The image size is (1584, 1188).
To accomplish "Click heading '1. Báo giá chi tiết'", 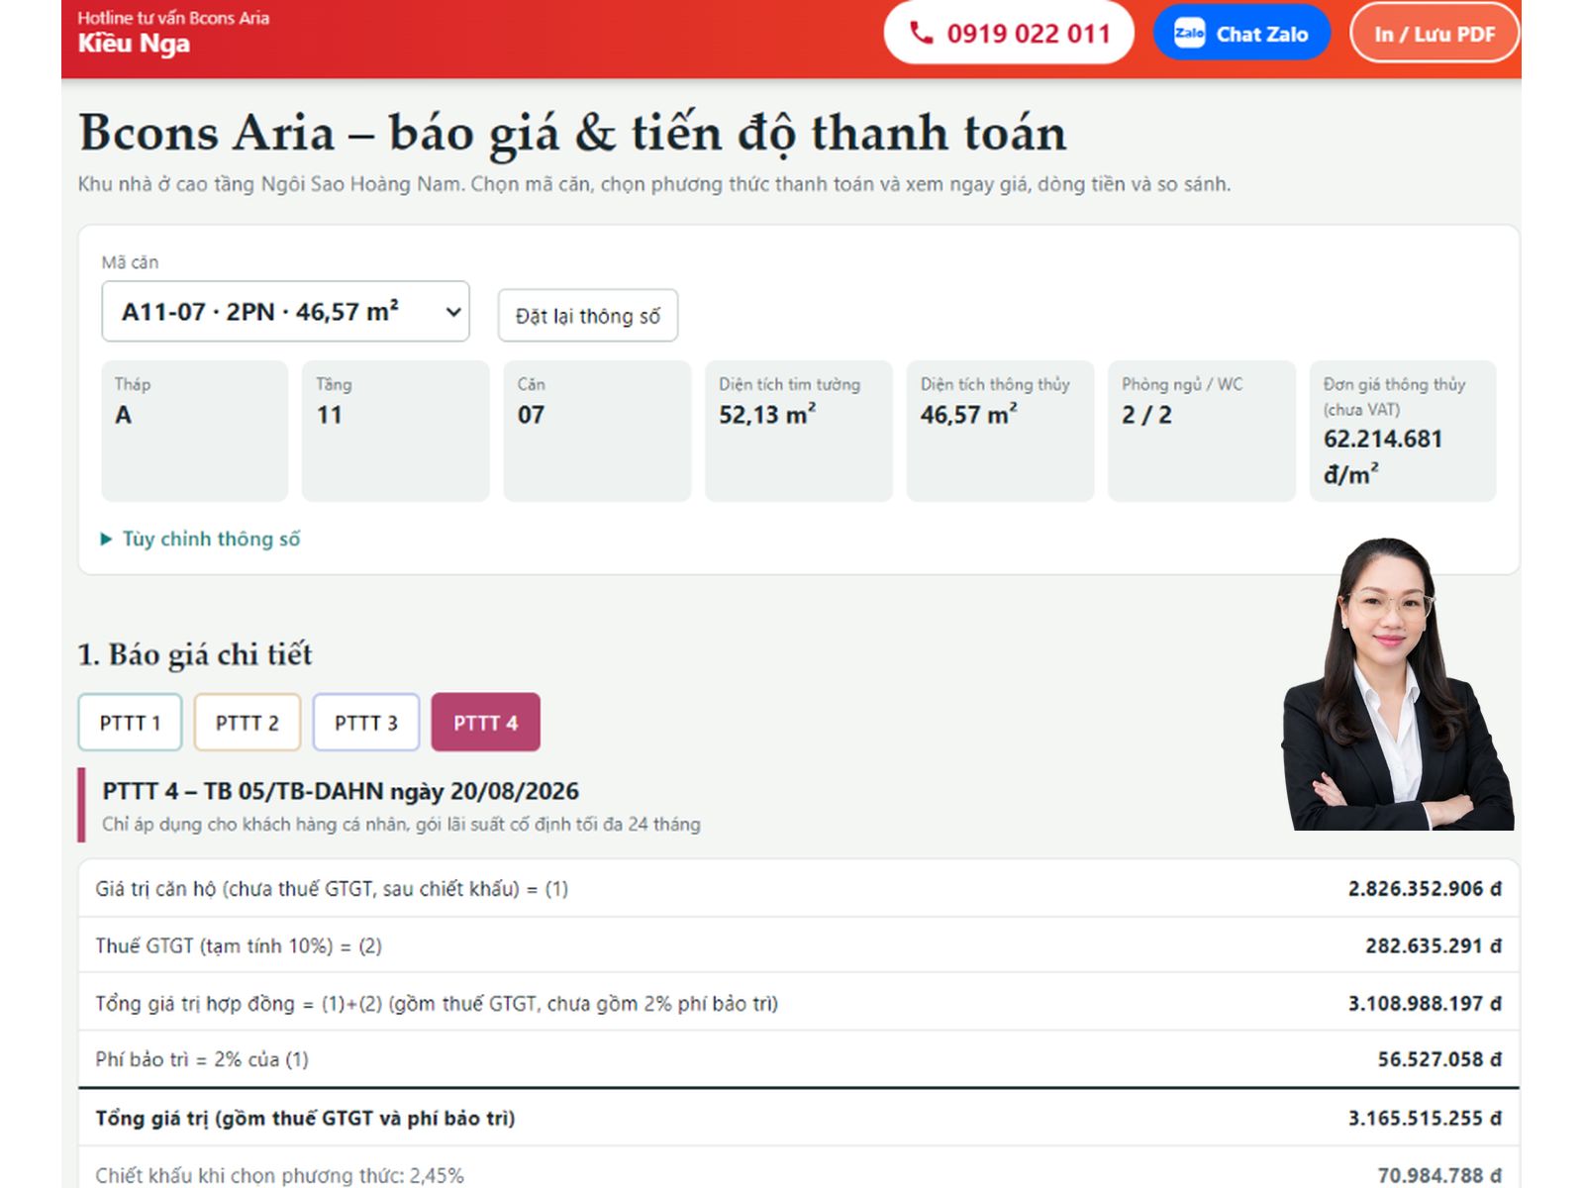I will [195, 654].
